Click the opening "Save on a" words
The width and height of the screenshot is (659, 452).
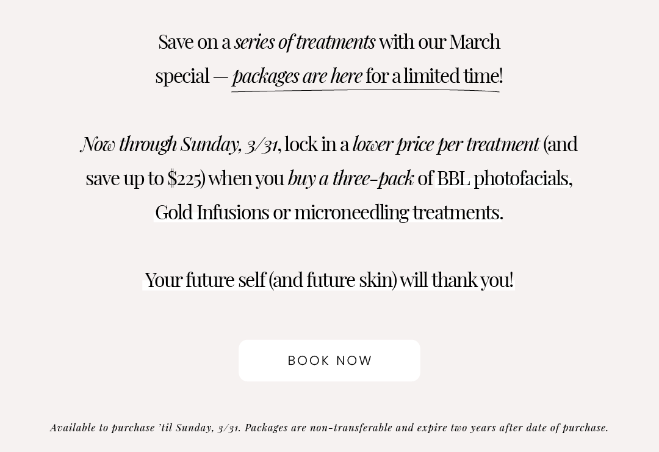coord(195,43)
